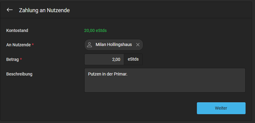Select the Milan Hollingshaus name chip
255x123 pixels.
(x=114, y=45)
